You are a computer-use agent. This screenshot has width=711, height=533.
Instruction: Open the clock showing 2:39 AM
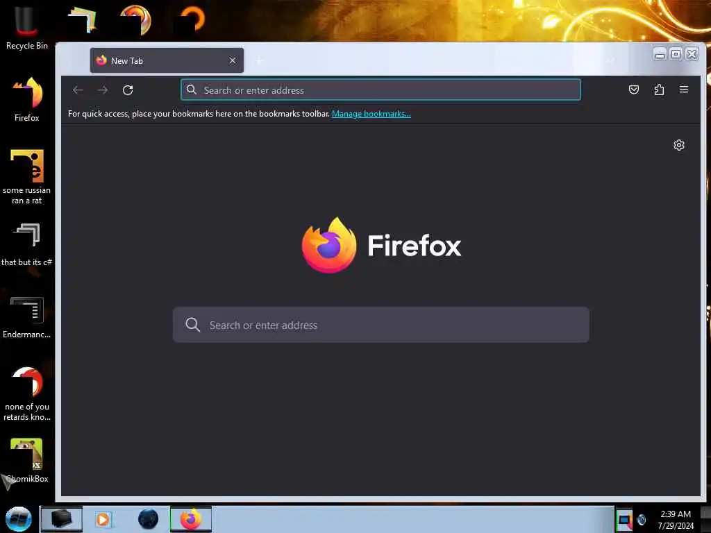[x=676, y=520]
